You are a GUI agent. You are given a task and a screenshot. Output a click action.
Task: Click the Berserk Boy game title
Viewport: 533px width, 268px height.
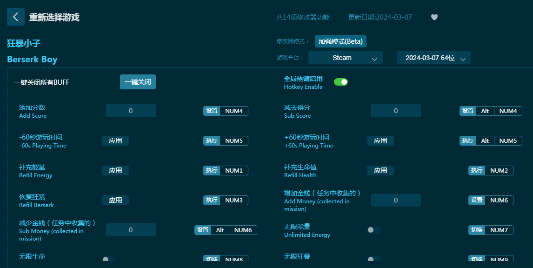tap(32, 59)
